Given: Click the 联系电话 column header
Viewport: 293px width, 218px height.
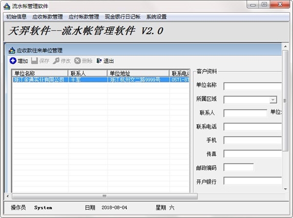Looking at the screenshot, I should point(179,73).
